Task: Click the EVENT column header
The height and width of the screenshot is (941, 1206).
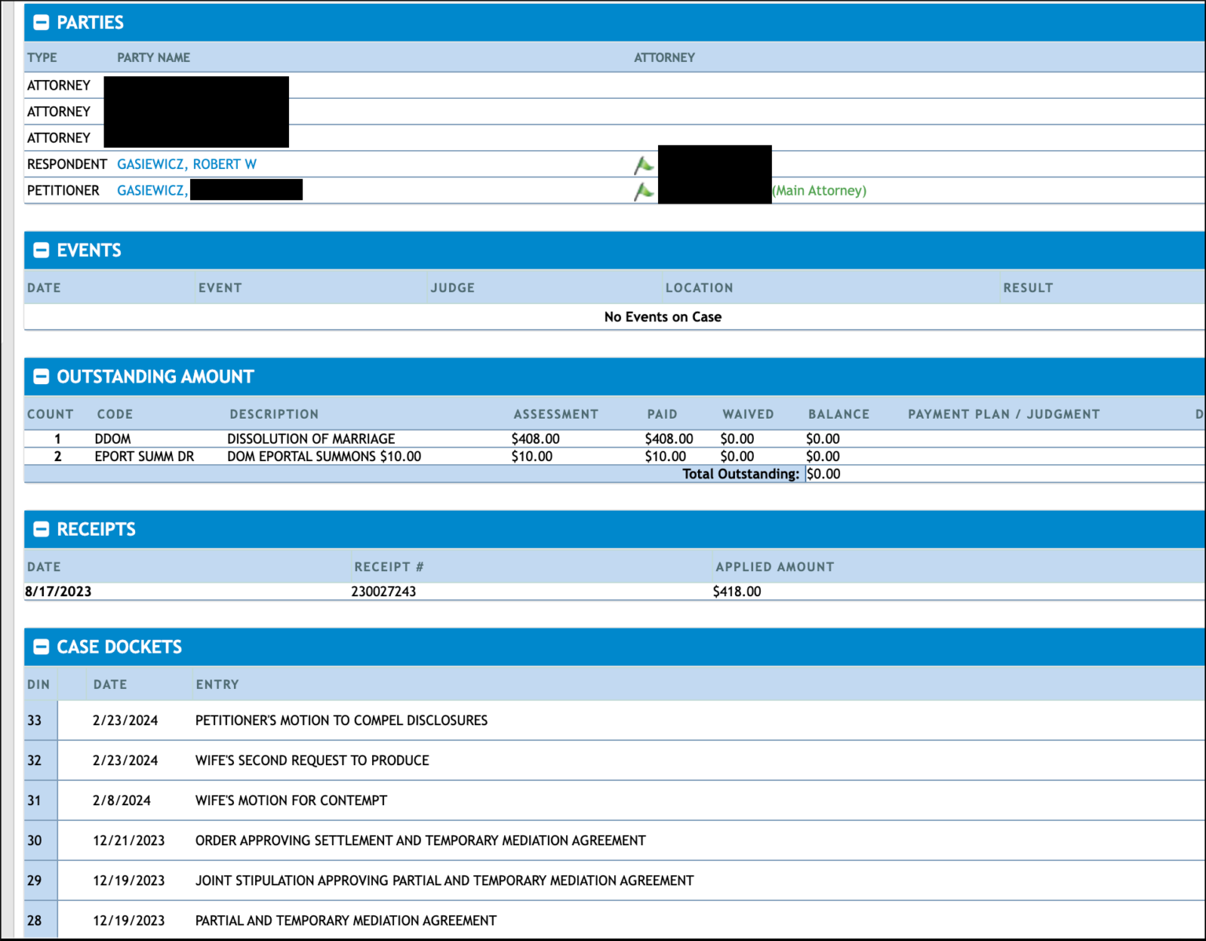Action: (x=220, y=287)
